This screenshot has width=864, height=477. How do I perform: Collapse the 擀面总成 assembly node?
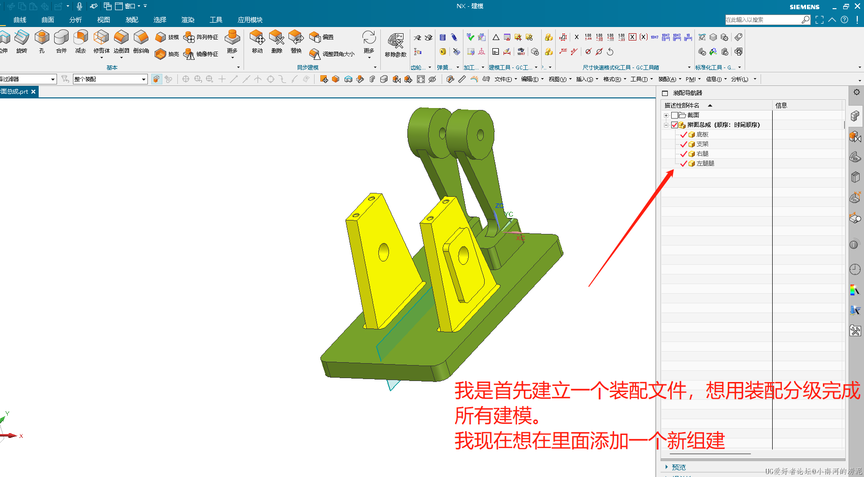click(x=666, y=125)
